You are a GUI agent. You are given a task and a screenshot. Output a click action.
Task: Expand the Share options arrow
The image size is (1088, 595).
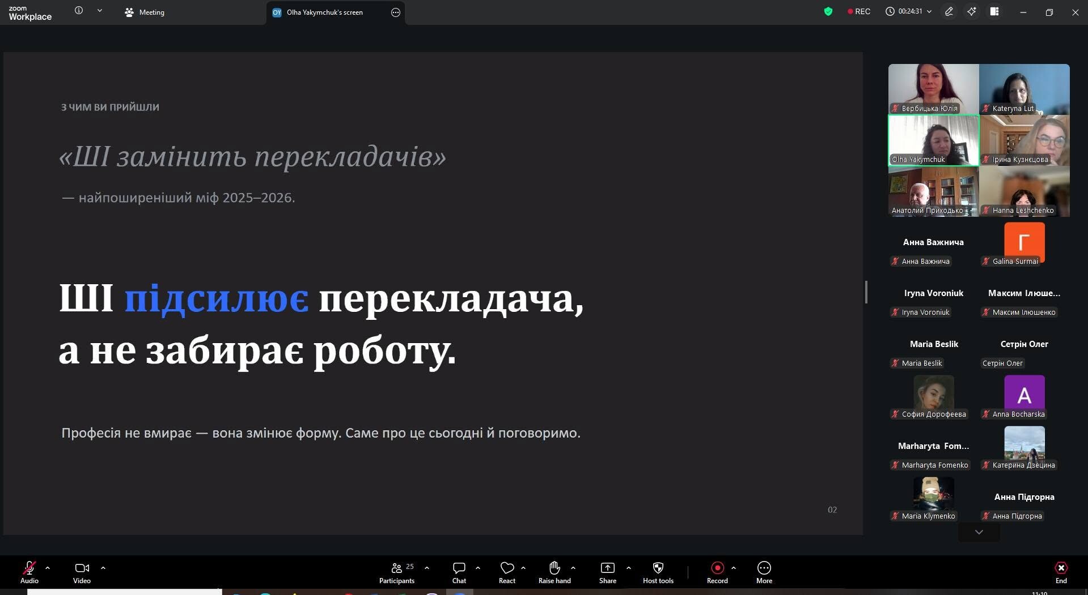[629, 567]
